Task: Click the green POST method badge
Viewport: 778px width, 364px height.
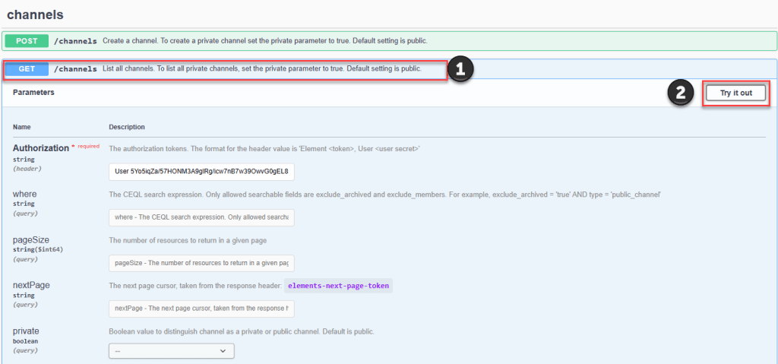Action: 27,40
